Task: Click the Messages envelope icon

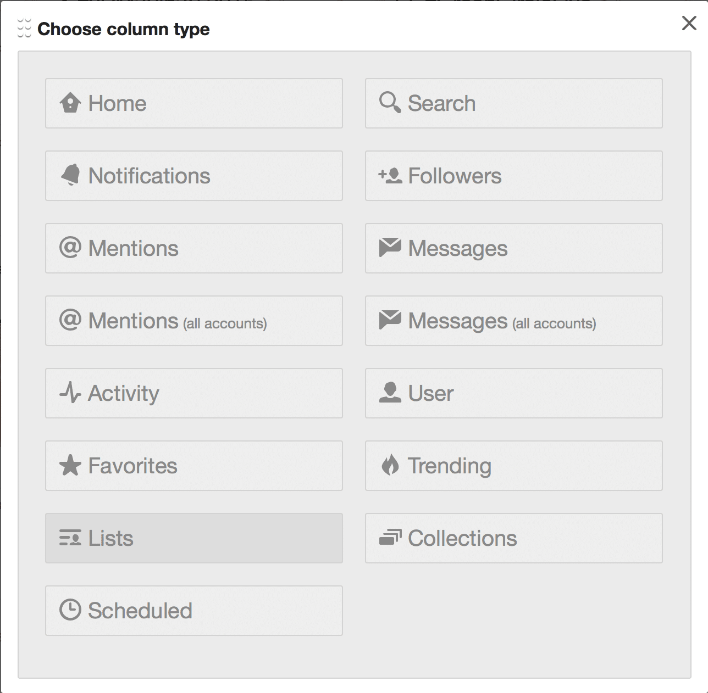Action: coord(390,248)
